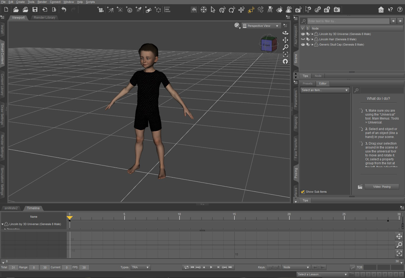Click the Help question mark icon
The image size is (405, 278).
(x=400, y=10)
